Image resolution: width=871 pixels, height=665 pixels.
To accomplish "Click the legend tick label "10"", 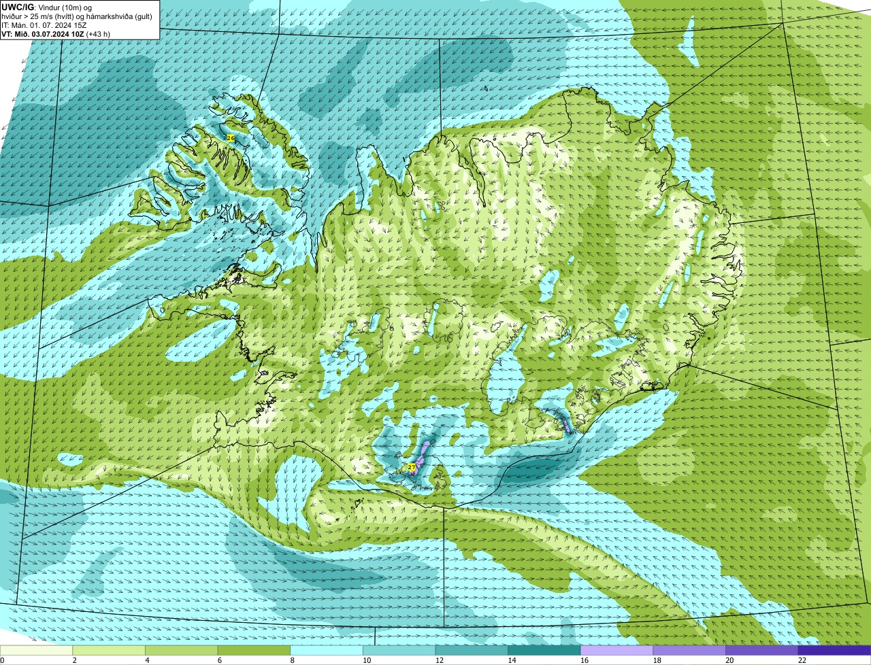I will pos(367,660).
